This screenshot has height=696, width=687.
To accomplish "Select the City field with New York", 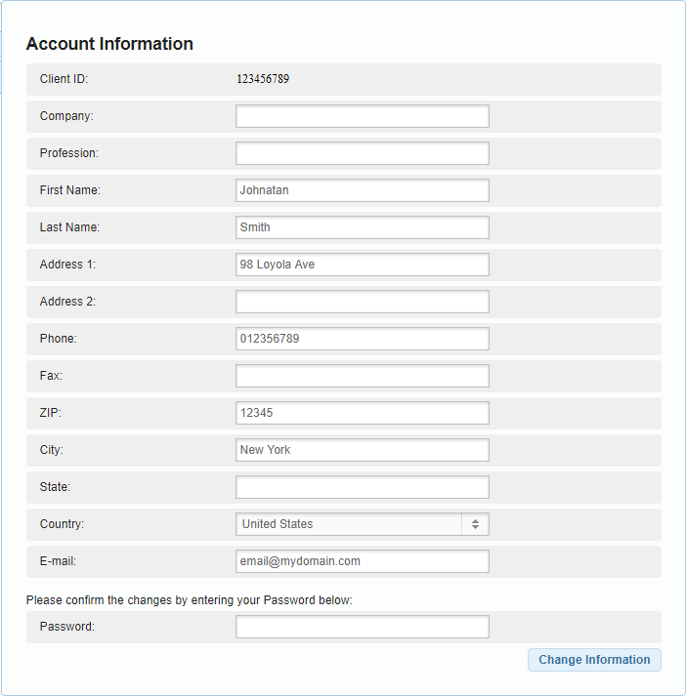I will pyautogui.click(x=362, y=450).
